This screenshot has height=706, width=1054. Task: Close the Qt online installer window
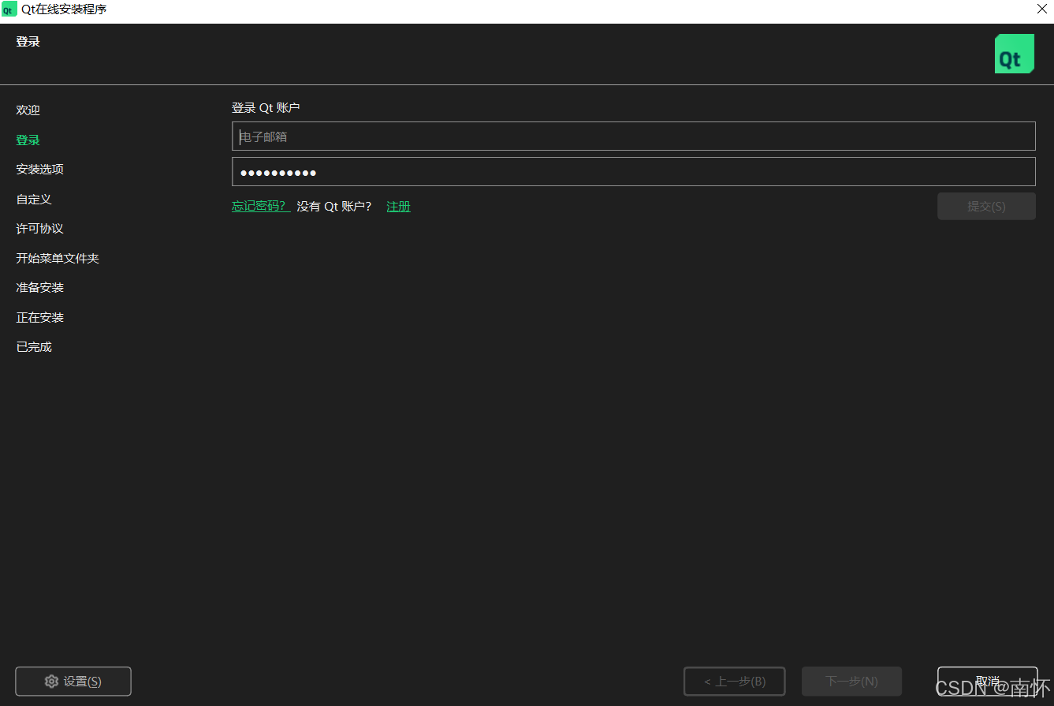(1041, 9)
